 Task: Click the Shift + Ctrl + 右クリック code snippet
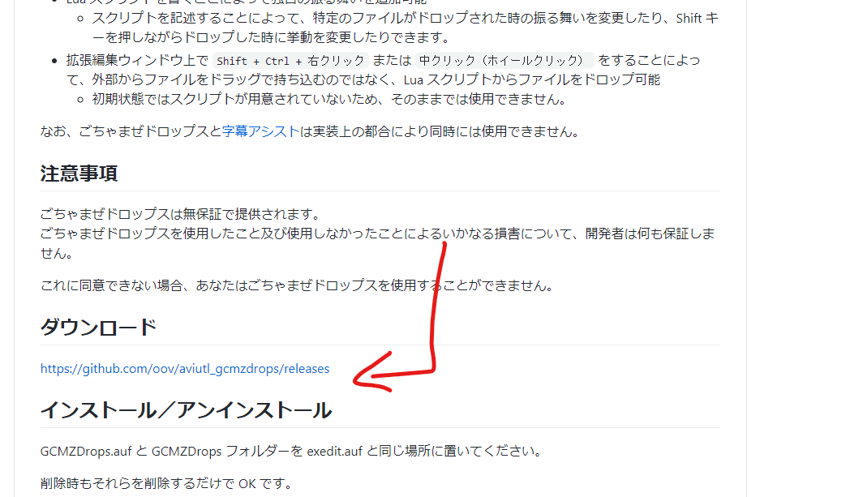[290, 60]
